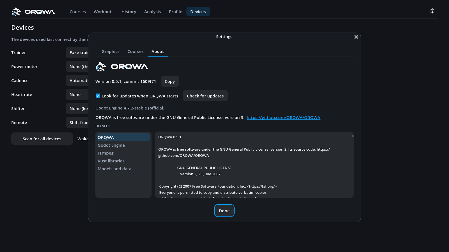Copy the version and commit information
Image resolution: width=449 pixels, height=252 pixels.
tap(170, 81)
